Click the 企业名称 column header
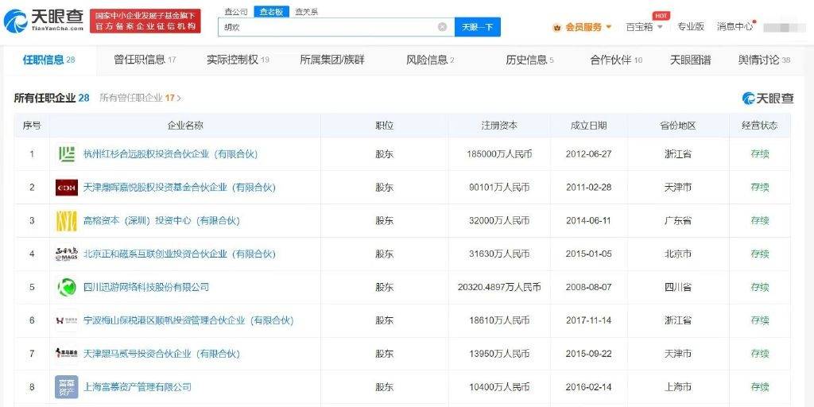 (x=185, y=126)
